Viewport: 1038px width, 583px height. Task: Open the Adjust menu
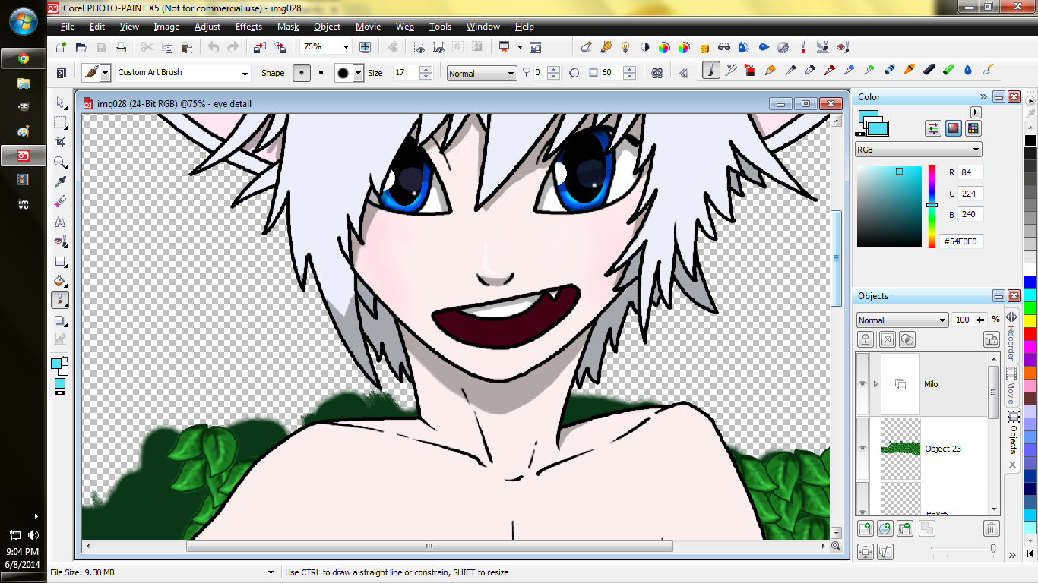coord(207,26)
